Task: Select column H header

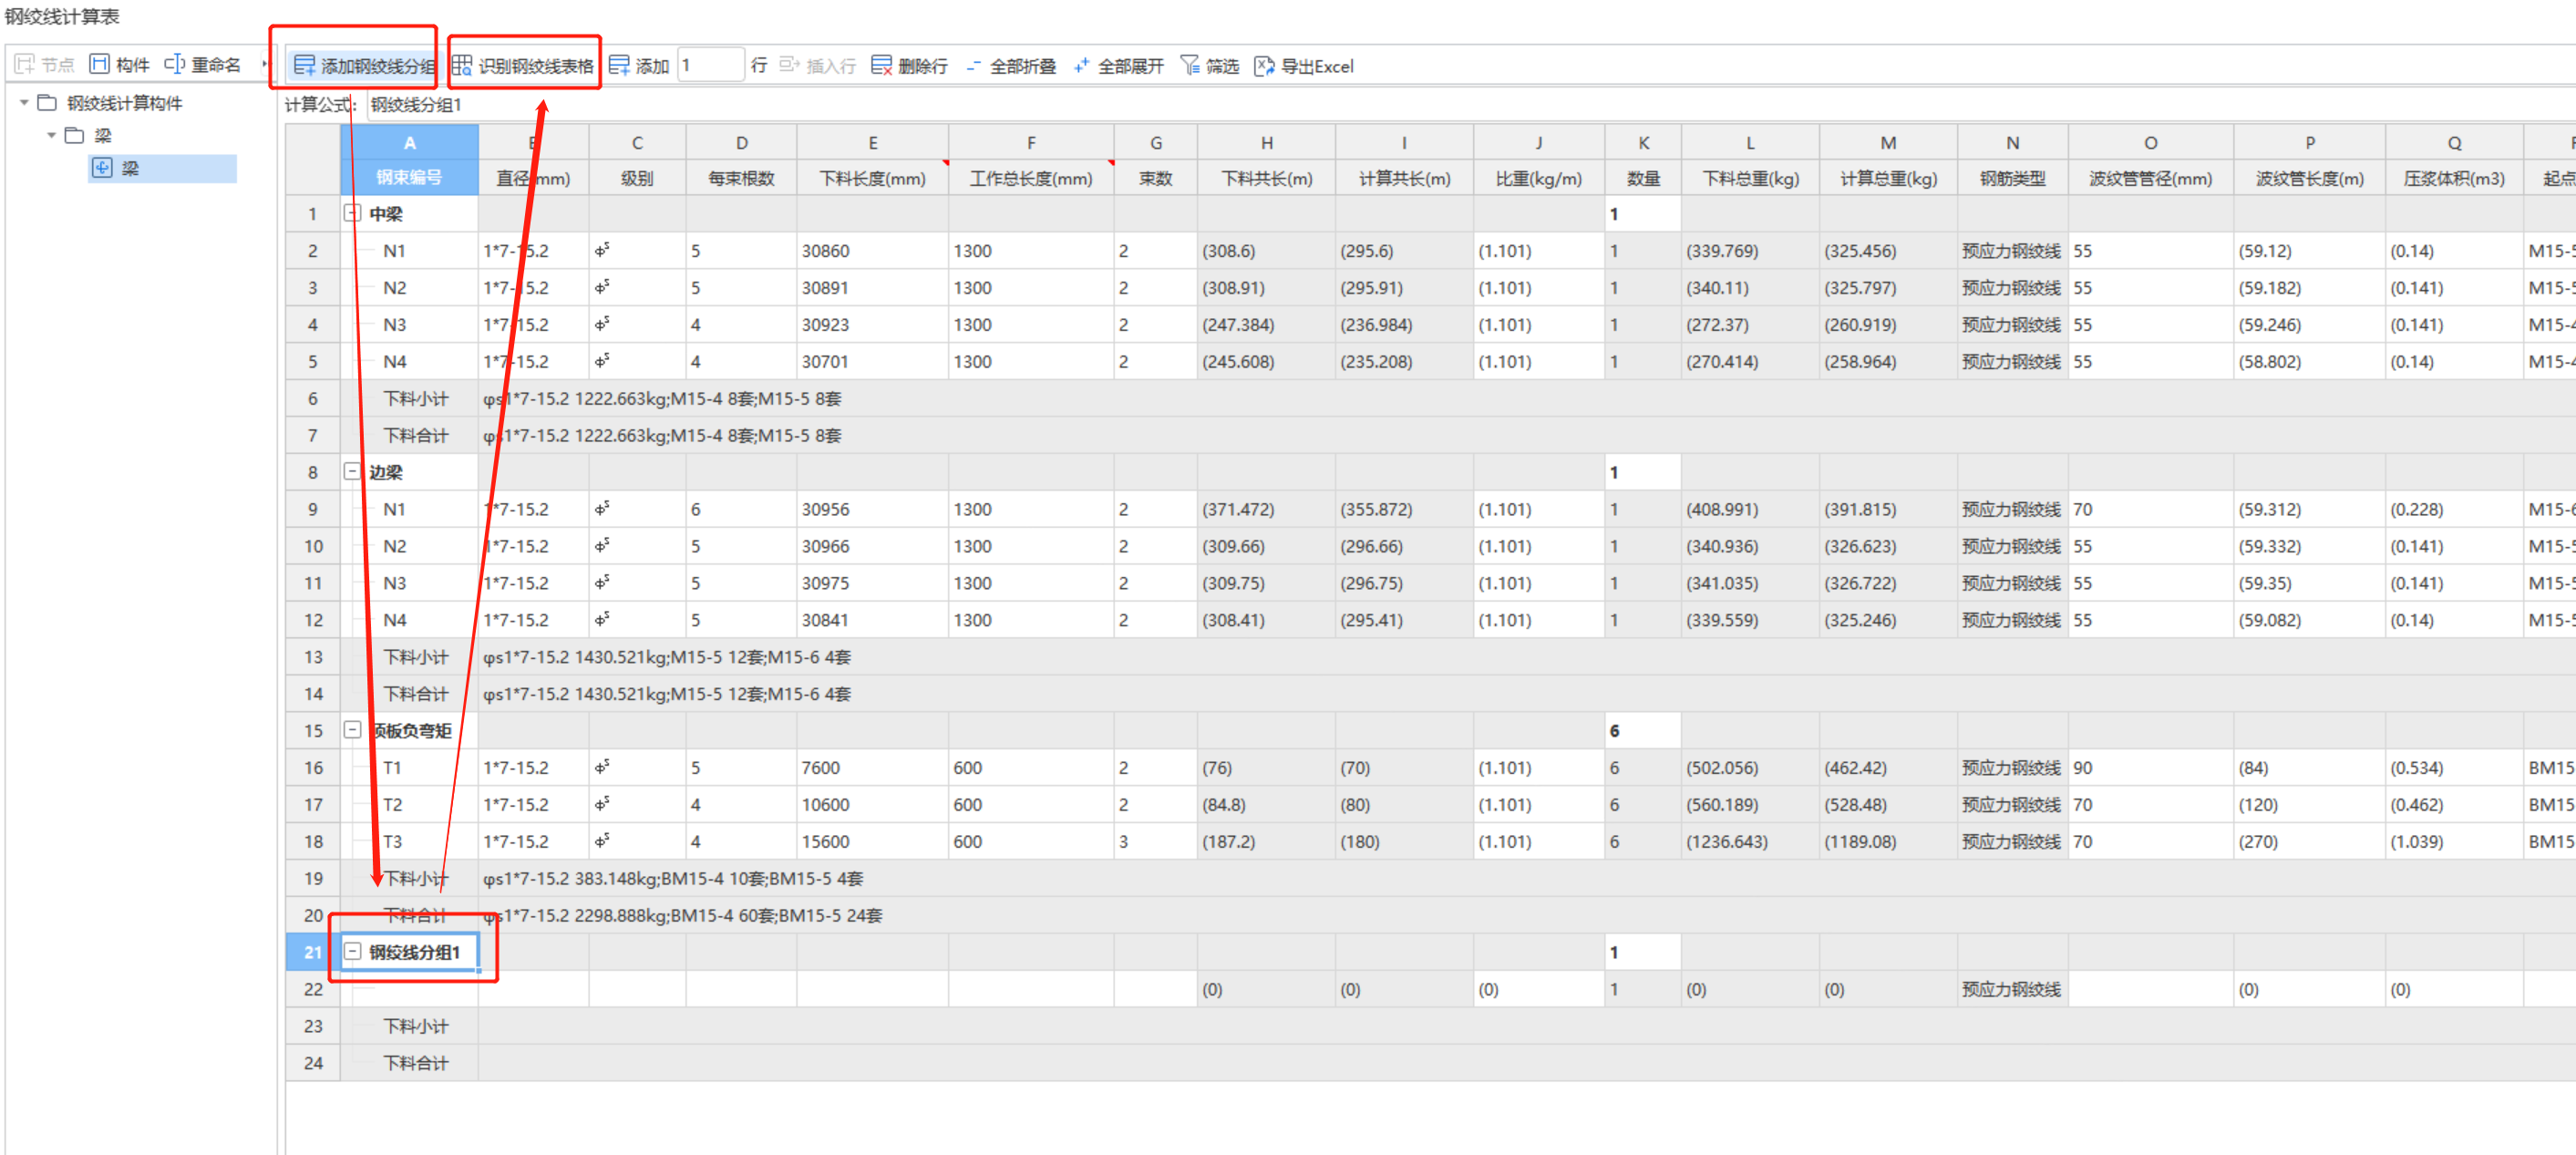Action: [1266, 142]
